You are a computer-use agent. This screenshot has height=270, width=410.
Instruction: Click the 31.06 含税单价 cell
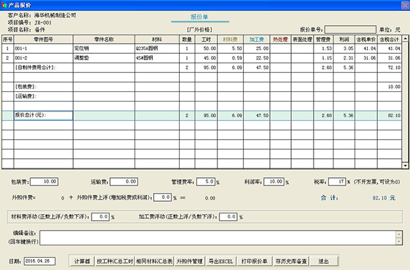click(366, 58)
